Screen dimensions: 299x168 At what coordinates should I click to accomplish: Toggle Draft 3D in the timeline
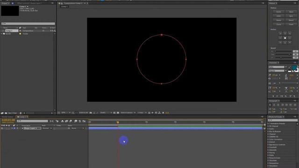pos(57,121)
